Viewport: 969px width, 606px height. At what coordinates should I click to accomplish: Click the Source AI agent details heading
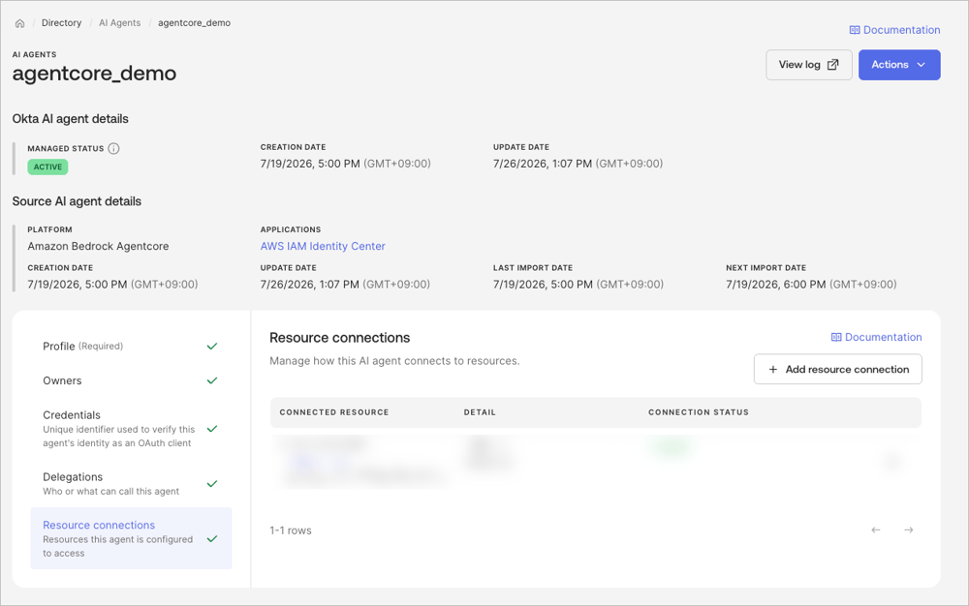(77, 201)
